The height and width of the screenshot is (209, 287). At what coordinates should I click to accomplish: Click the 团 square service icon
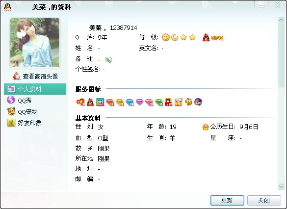tap(100, 102)
